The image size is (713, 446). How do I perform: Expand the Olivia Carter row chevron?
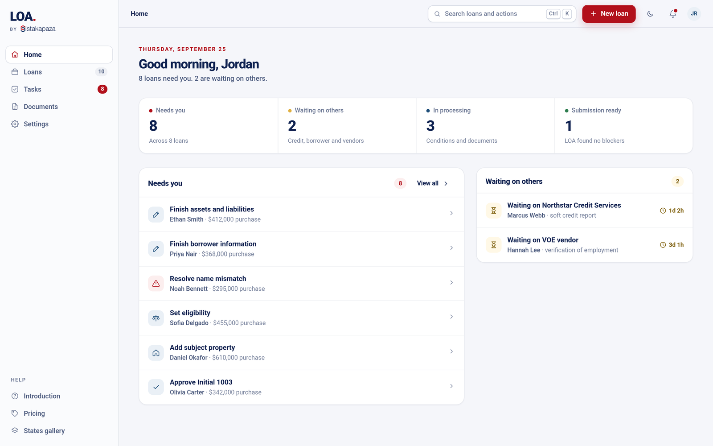point(451,386)
